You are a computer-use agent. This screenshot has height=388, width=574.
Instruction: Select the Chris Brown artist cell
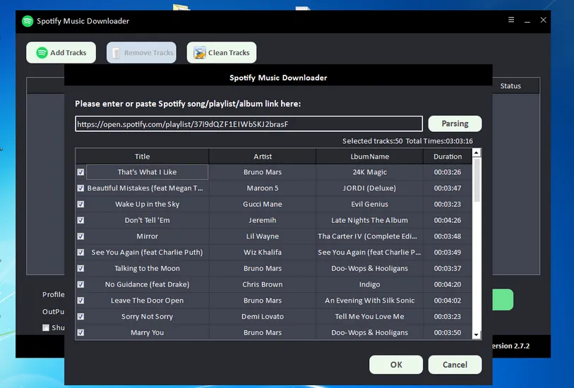point(263,284)
